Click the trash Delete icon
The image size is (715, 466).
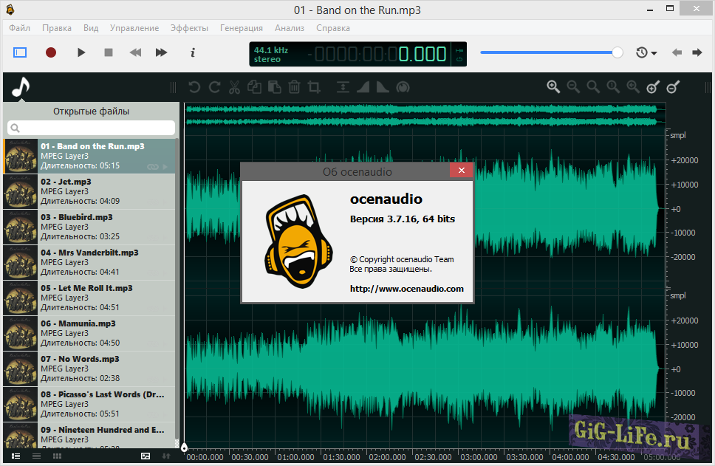pyautogui.click(x=294, y=87)
